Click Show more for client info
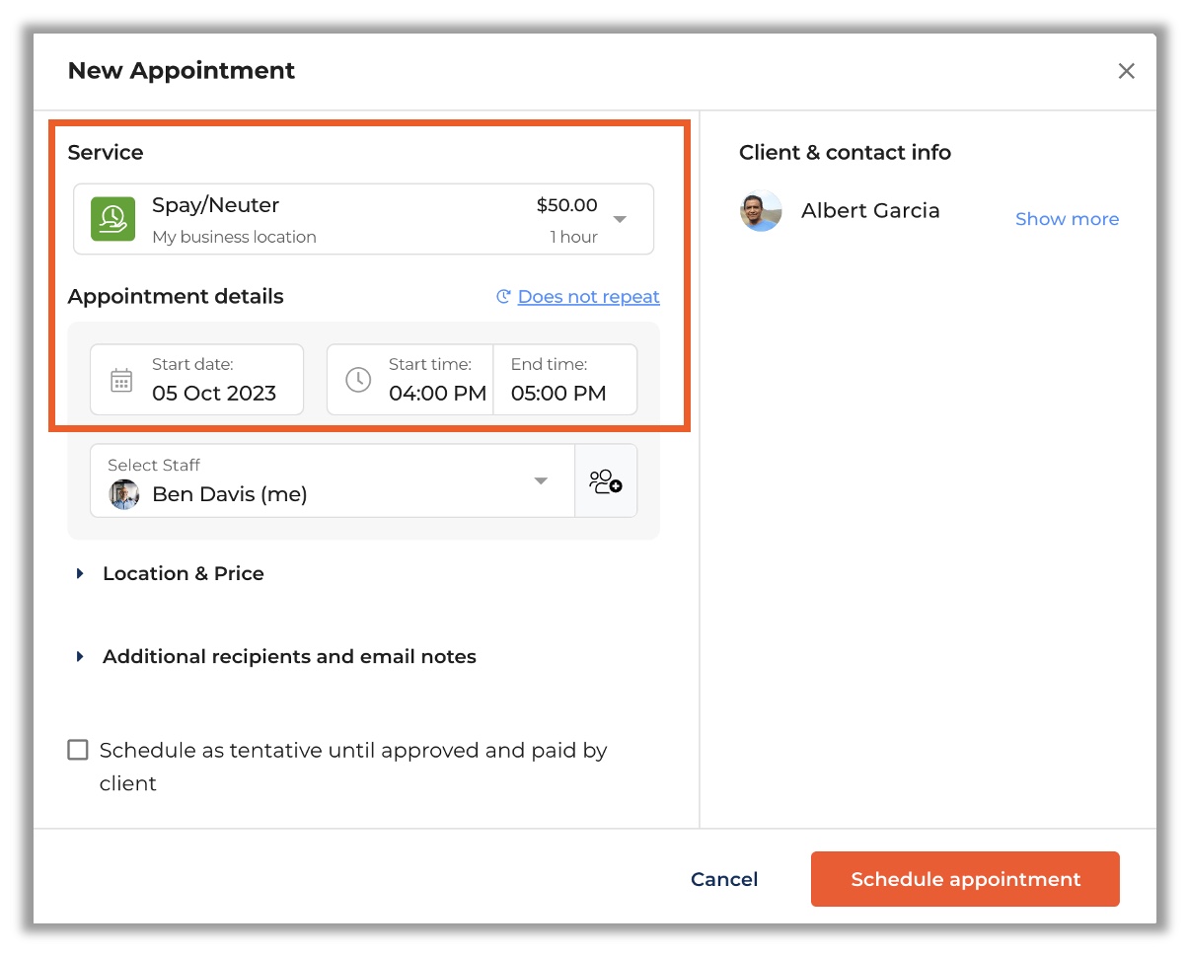This screenshot has width=1188, height=955. click(x=1067, y=219)
